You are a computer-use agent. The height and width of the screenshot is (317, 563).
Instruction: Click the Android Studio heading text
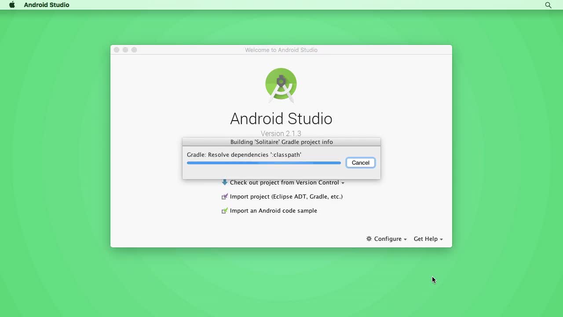281,118
